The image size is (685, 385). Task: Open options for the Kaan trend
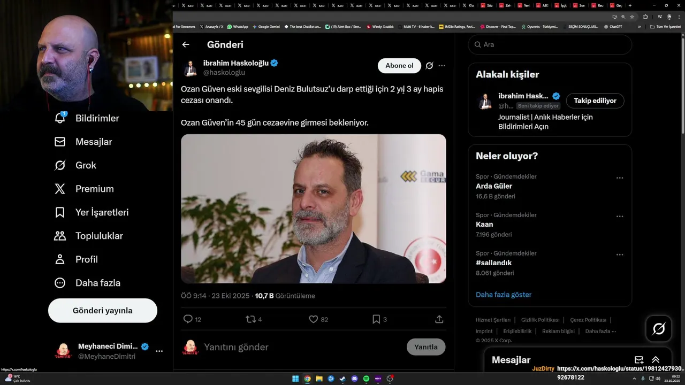(x=620, y=216)
